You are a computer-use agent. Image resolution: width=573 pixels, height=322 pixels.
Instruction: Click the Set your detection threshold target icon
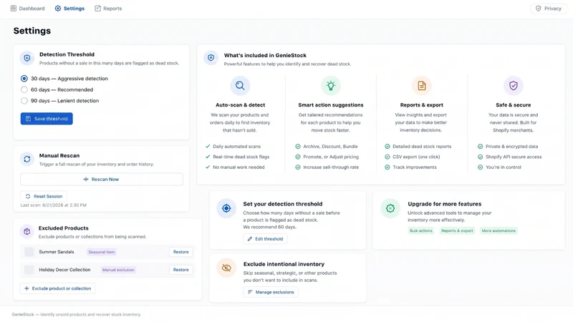226,208
